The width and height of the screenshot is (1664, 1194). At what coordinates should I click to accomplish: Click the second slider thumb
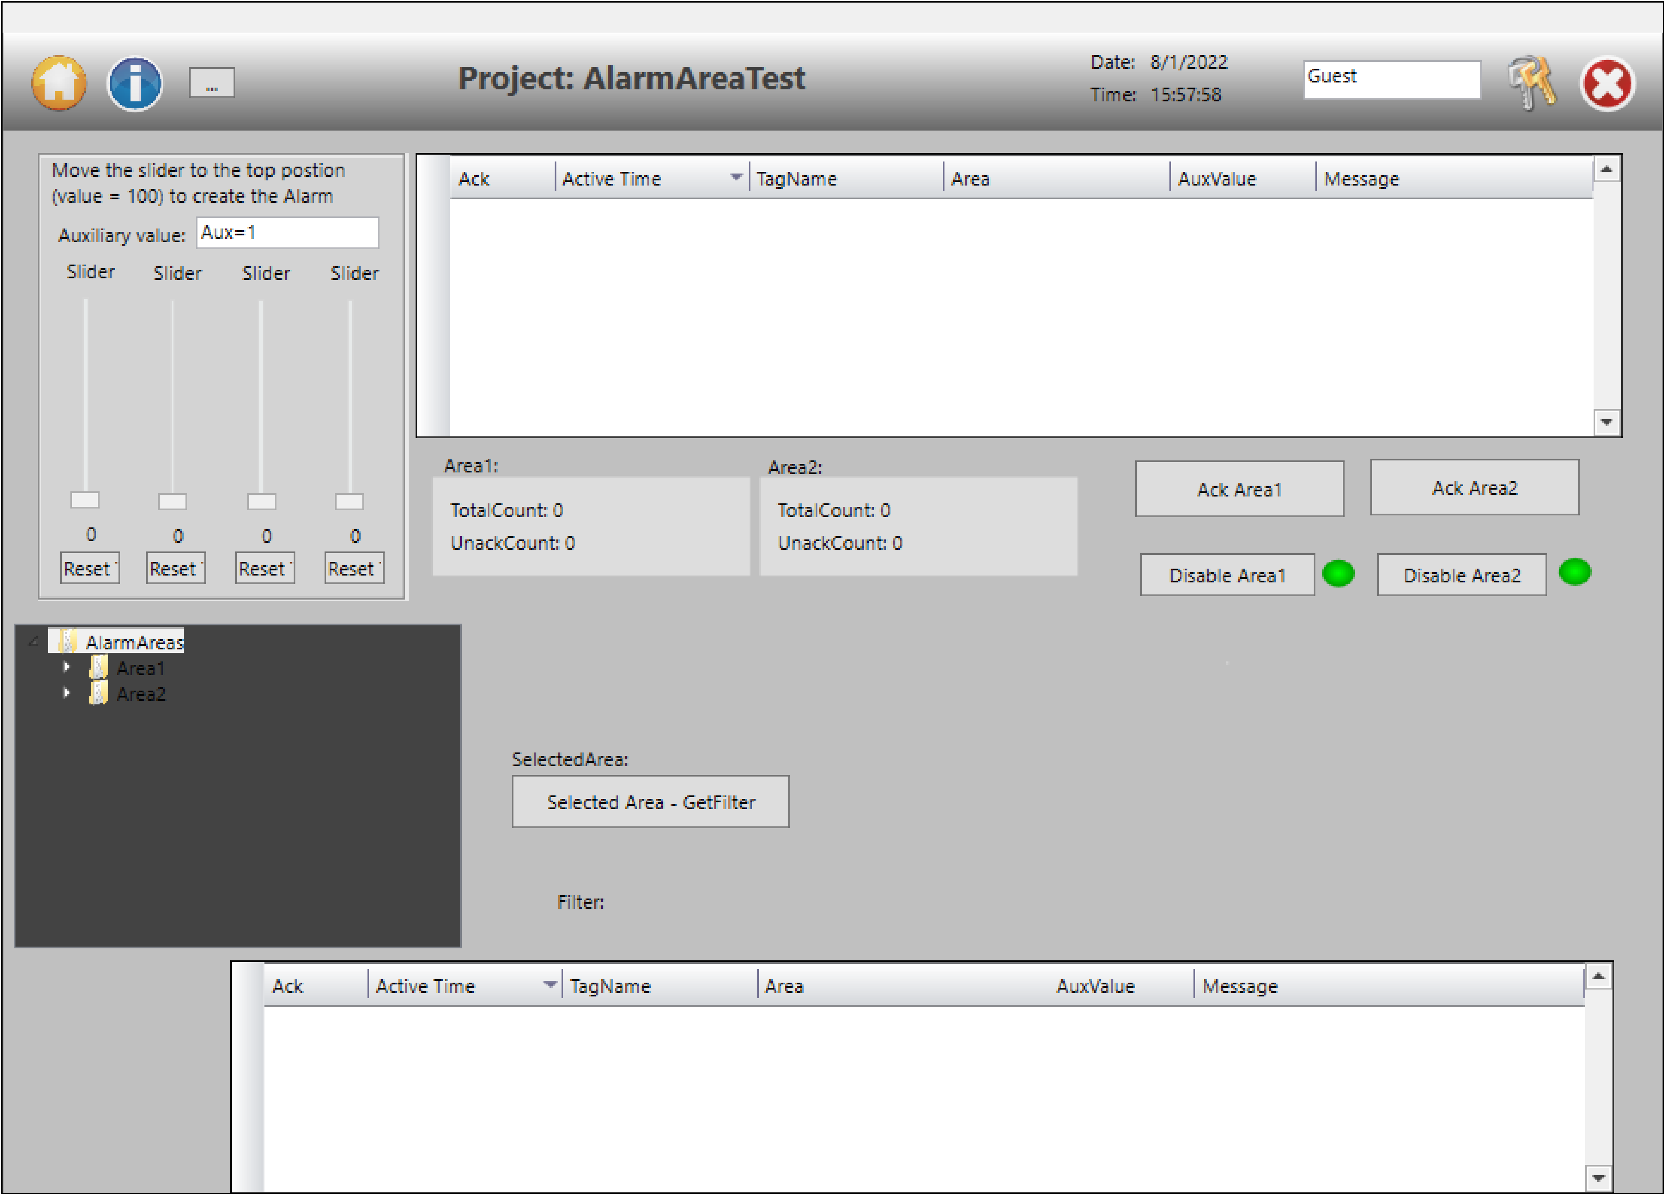(173, 501)
